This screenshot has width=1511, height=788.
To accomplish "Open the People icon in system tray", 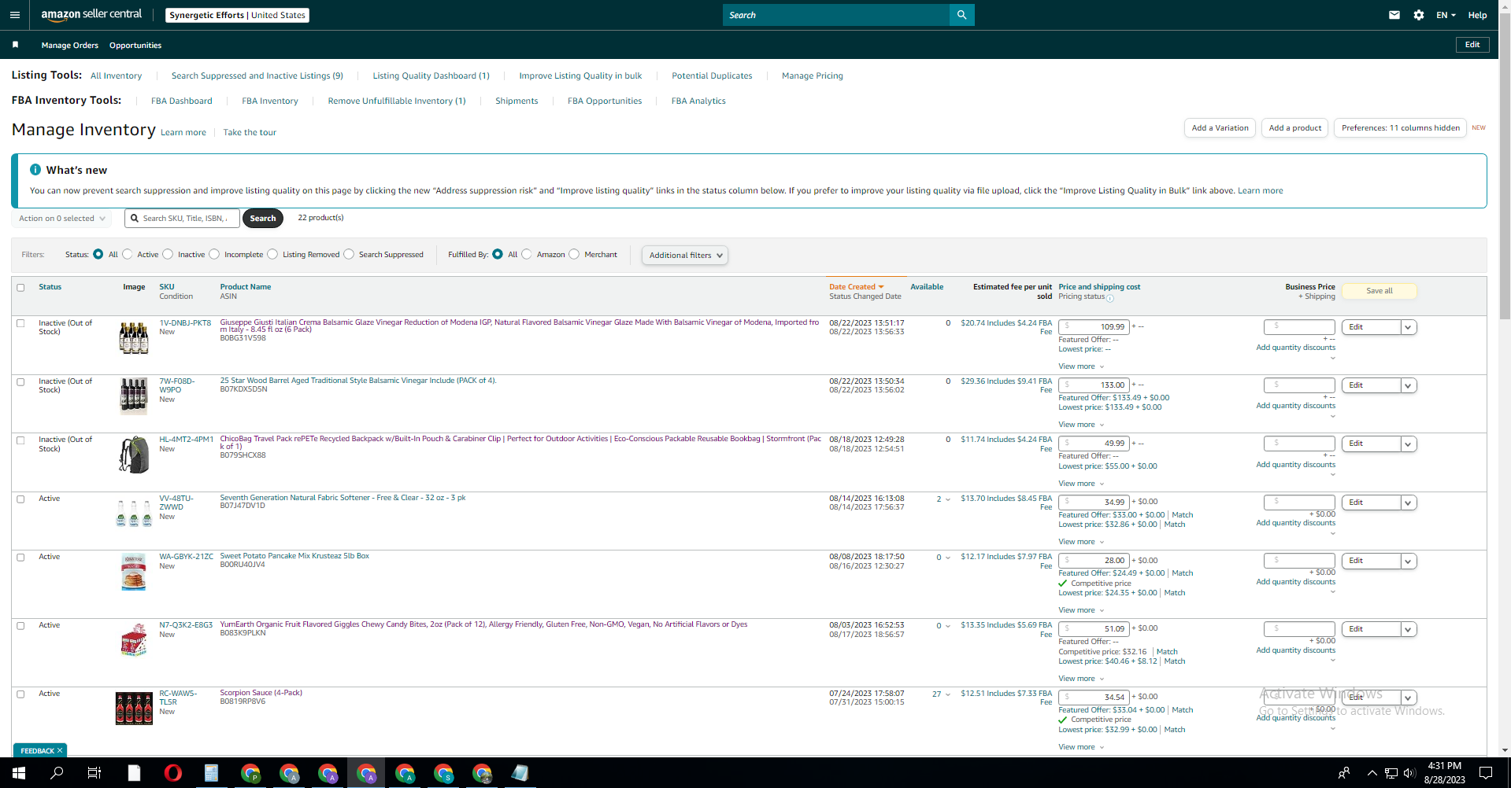I will pyautogui.click(x=1344, y=773).
